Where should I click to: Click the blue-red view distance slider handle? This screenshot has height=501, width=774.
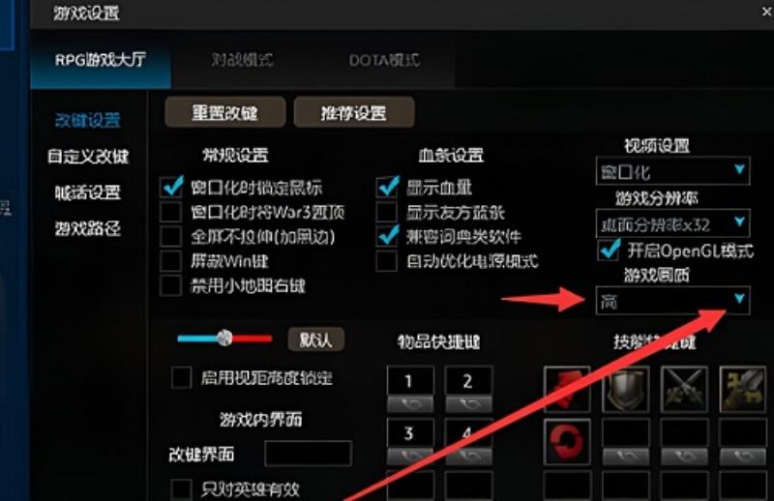(224, 339)
